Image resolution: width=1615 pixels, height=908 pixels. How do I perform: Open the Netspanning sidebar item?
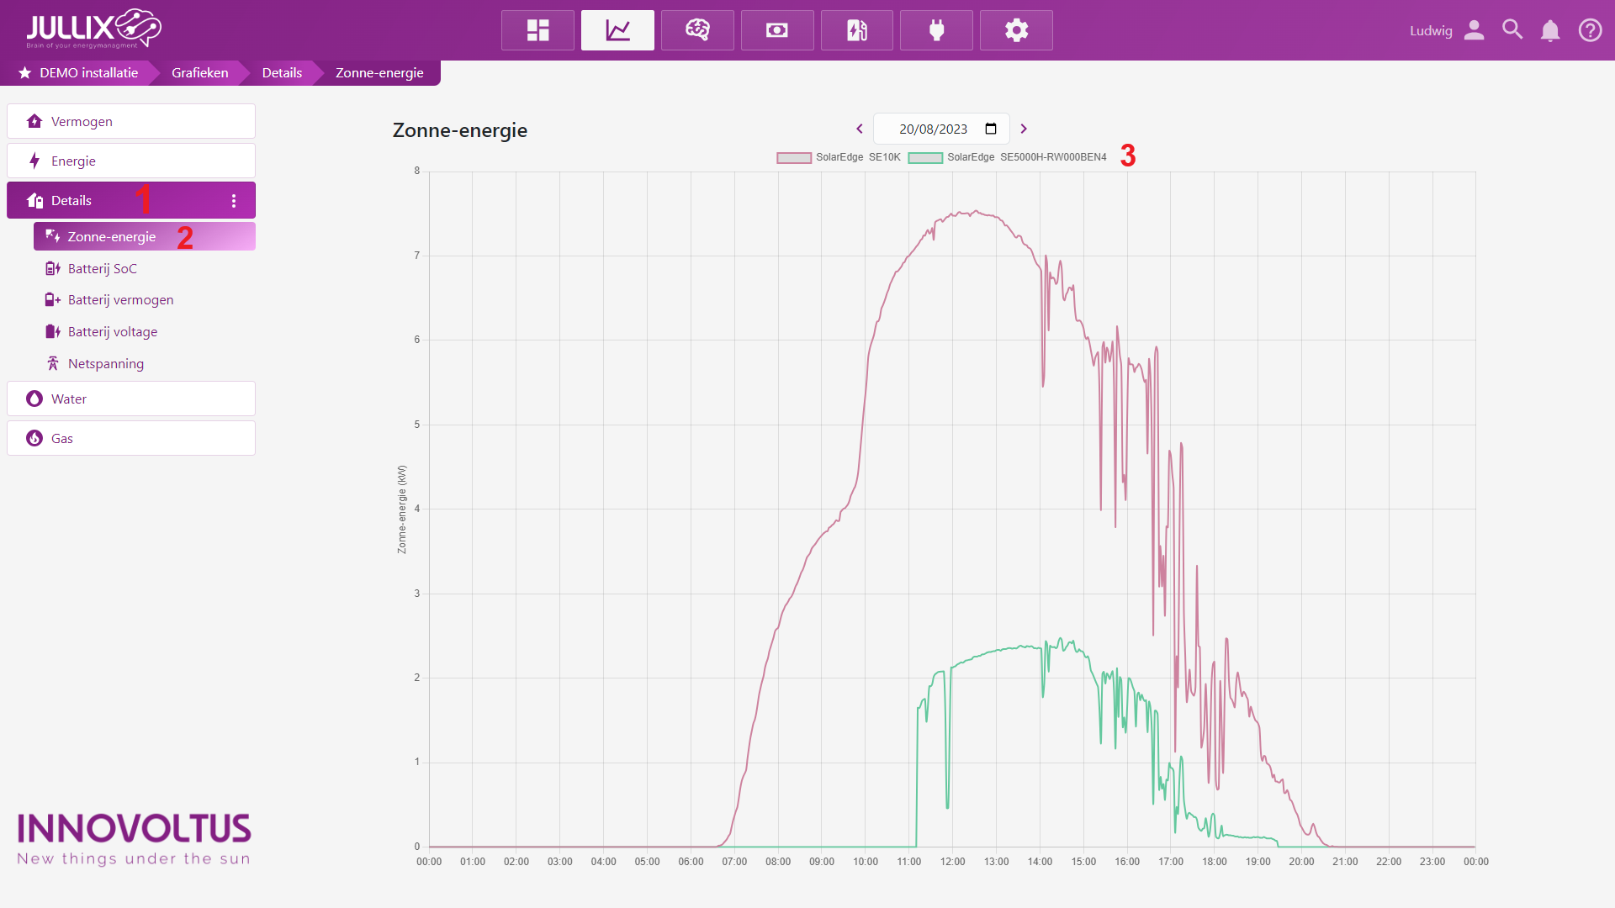pos(105,363)
